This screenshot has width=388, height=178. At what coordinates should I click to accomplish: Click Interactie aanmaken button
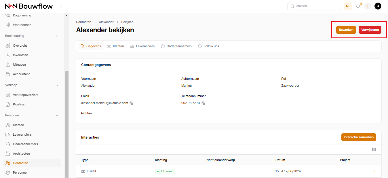tap(358, 137)
